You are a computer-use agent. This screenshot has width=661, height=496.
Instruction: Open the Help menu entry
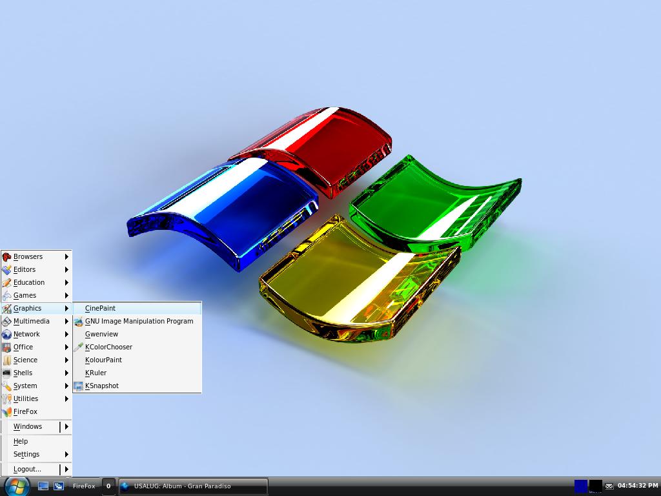(36, 441)
